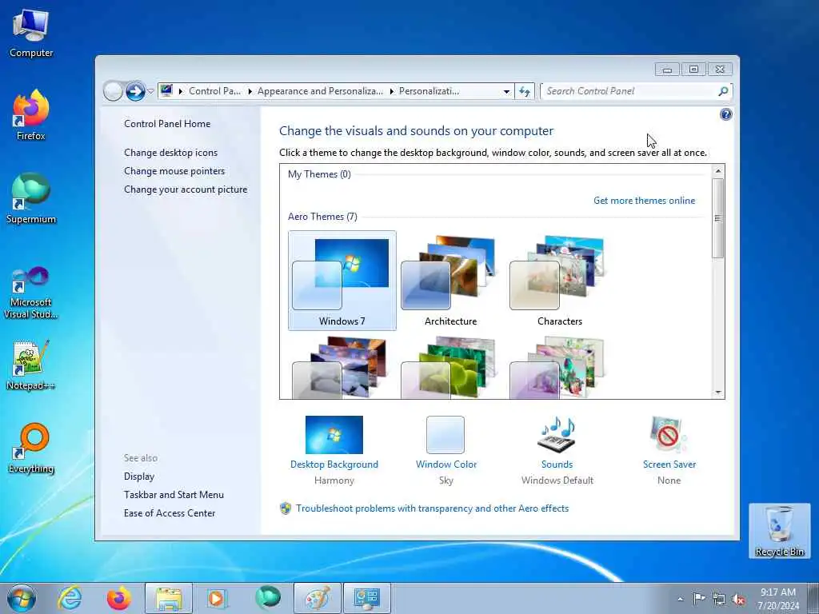
Task: Open the Window Color icon
Action: [x=445, y=434]
